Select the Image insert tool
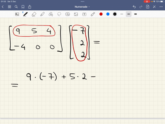This screenshot has height=124, width=165. (76, 14)
